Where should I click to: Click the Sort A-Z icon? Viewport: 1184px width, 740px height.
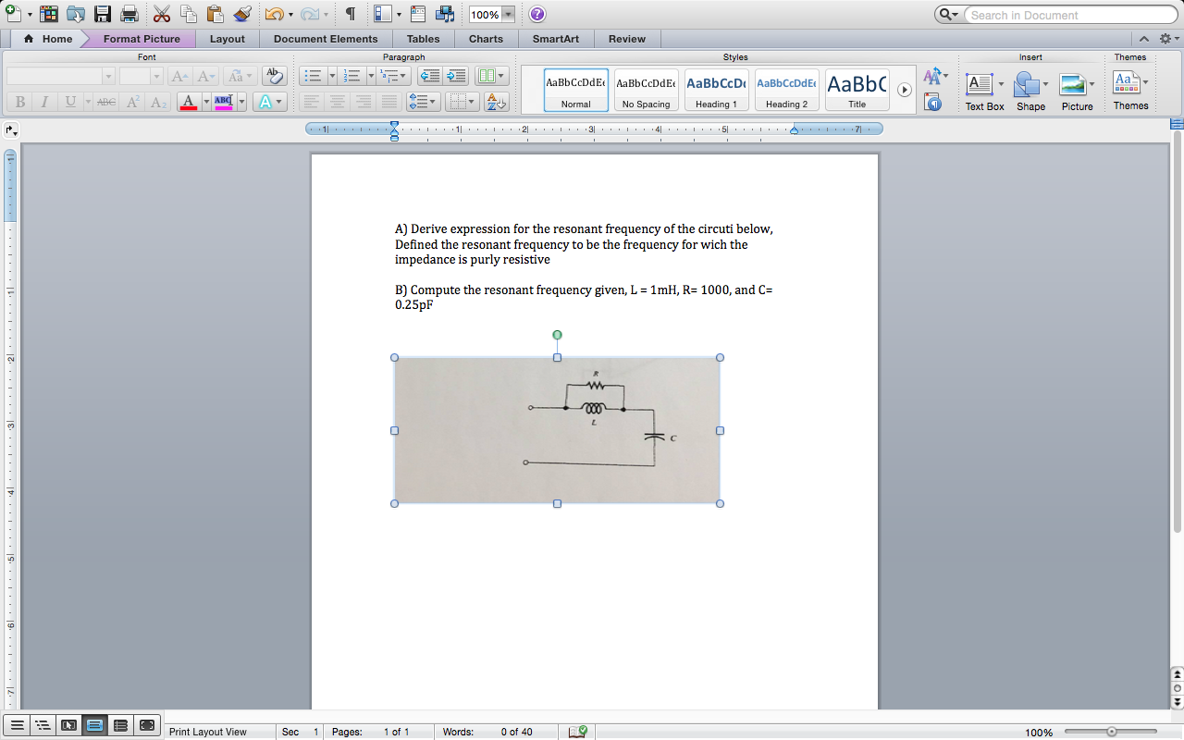tap(496, 102)
